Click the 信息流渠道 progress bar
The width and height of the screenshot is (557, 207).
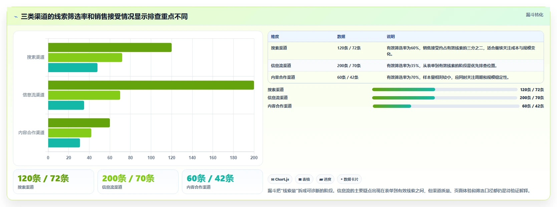tap(445, 98)
